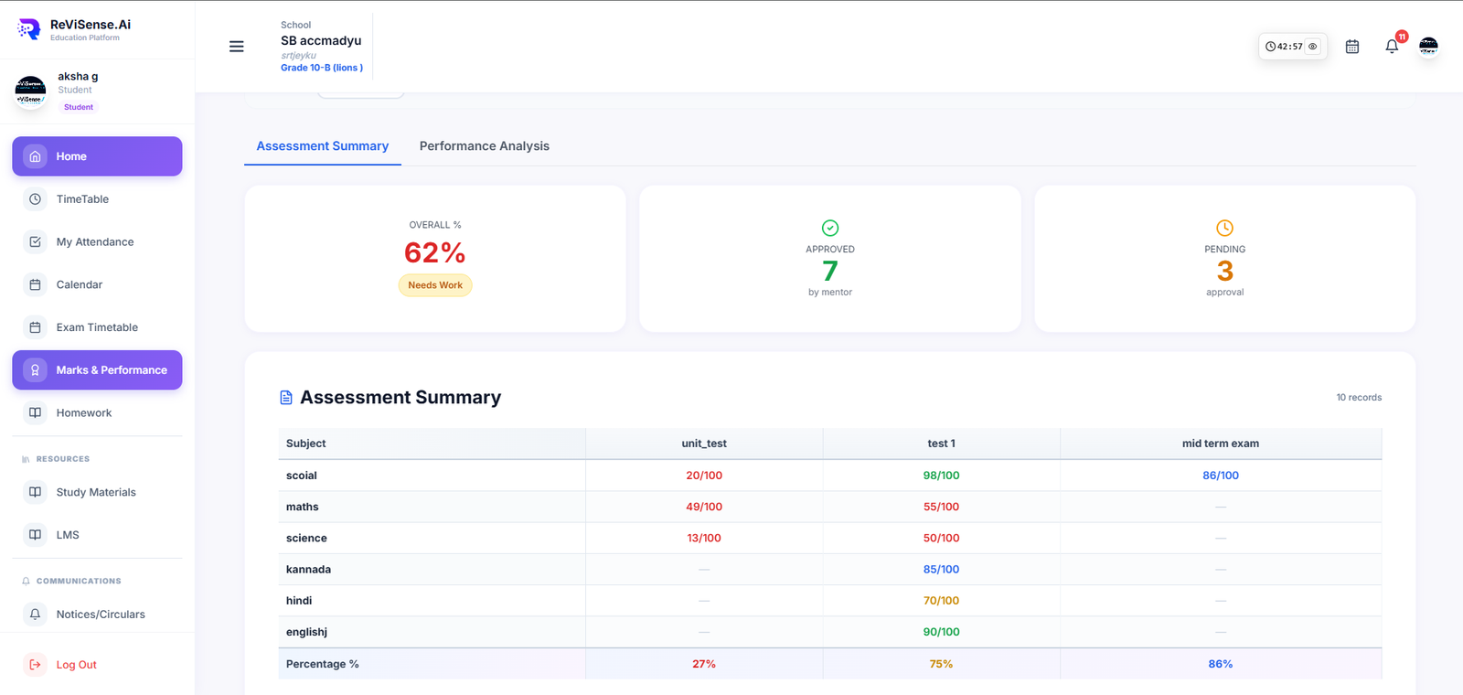Click the 10 records count label
This screenshot has height=695, width=1463.
(1359, 398)
